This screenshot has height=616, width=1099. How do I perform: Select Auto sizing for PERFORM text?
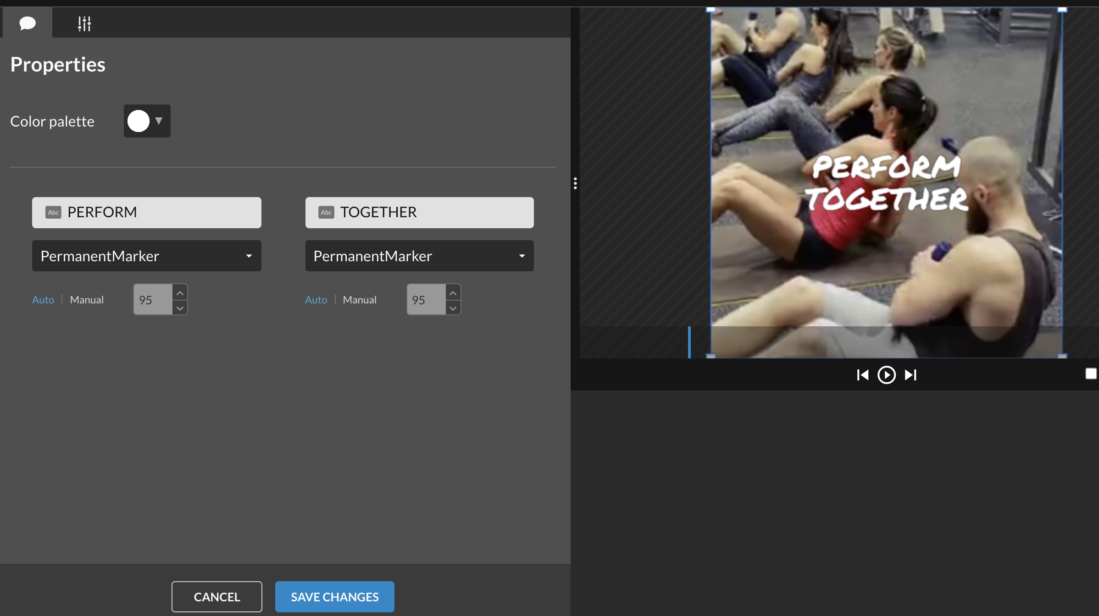pos(43,300)
